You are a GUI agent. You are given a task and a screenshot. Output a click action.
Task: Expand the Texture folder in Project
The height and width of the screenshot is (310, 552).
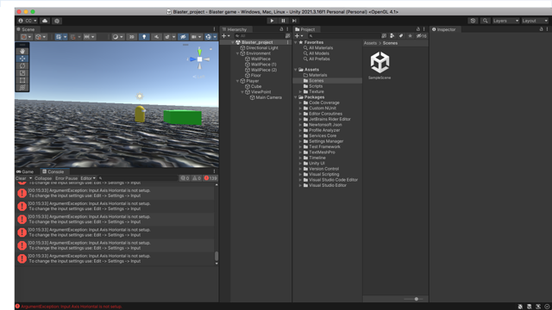300,92
